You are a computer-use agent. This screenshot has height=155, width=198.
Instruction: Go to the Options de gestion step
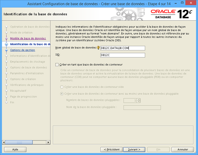[22, 50]
